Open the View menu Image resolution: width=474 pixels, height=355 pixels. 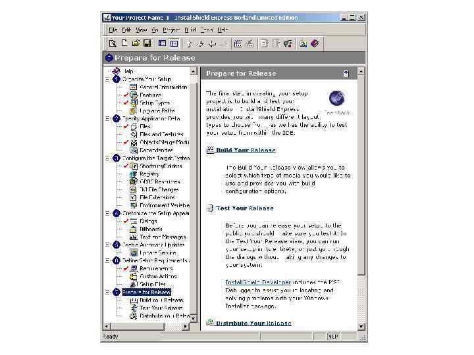click(141, 30)
